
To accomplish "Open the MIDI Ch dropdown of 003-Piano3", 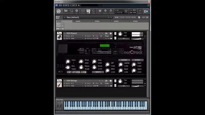I will (74, 38).
